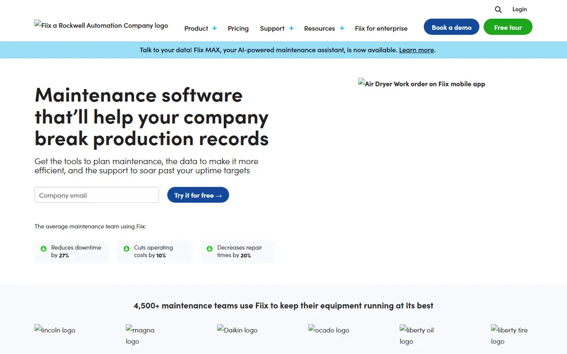This screenshot has height=354, width=567.
Task: Open the Support navigation item
Action: [272, 28]
